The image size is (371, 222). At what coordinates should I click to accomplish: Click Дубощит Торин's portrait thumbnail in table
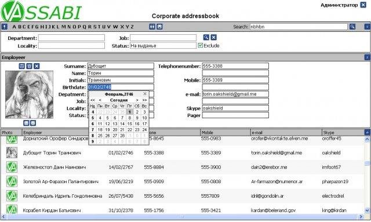pyautogui.click(x=12, y=152)
